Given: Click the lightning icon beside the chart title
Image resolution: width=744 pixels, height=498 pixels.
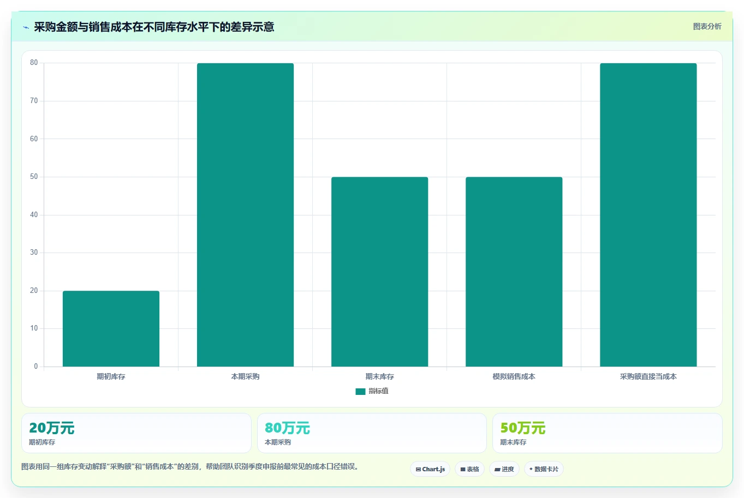Looking at the screenshot, I should pos(26,27).
